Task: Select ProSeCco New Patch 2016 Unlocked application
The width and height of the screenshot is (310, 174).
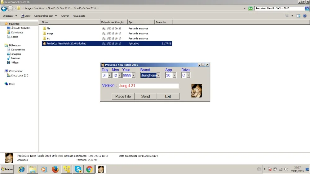Action: pyautogui.click(x=107, y=43)
